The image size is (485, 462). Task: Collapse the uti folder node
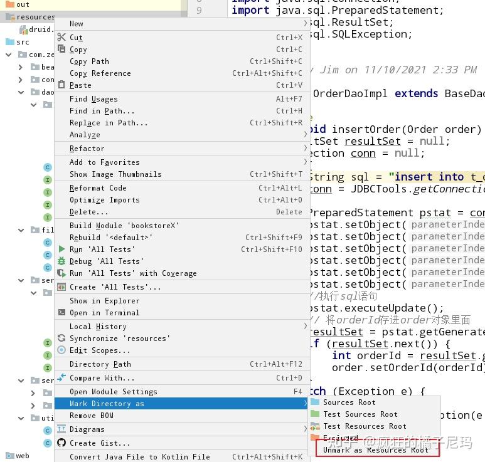(21, 418)
